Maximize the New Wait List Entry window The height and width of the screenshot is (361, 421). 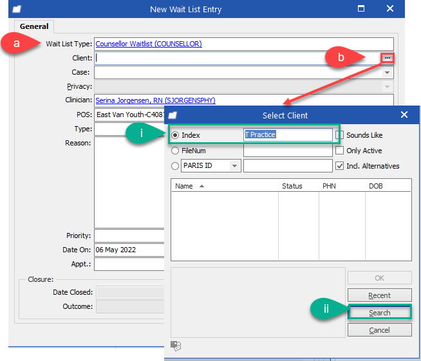click(361, 8)
